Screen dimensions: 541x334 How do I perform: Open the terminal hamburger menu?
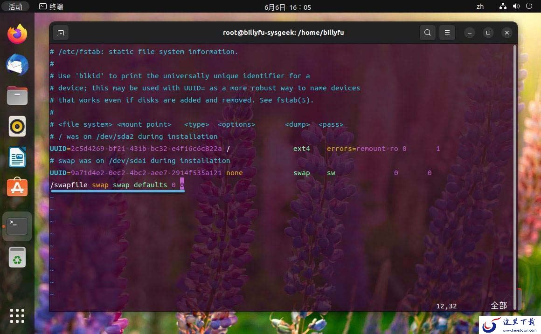coord(447,33)
